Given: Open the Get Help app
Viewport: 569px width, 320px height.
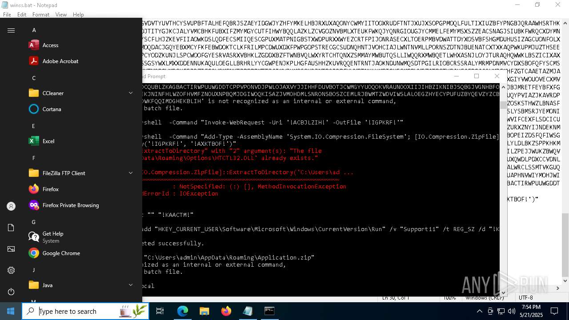Looking at the screenshot, I should [x=80, y=237].
